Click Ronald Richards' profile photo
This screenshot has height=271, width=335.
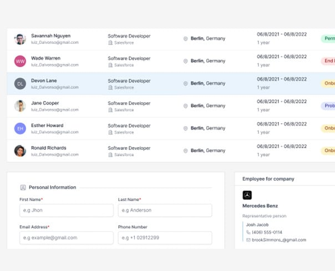20,150
